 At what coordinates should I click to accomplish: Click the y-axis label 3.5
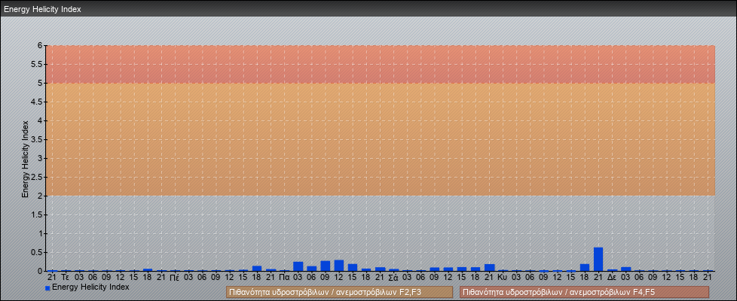coord(37,139)
